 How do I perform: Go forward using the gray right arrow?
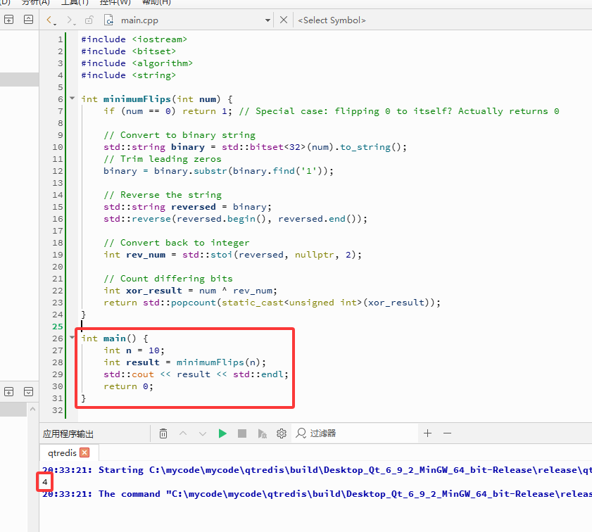click(70, 20)
